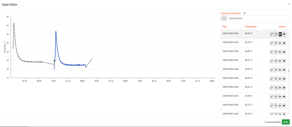Close the Data Editor dialog
This screenshot has height=127, width=292.
289,4
